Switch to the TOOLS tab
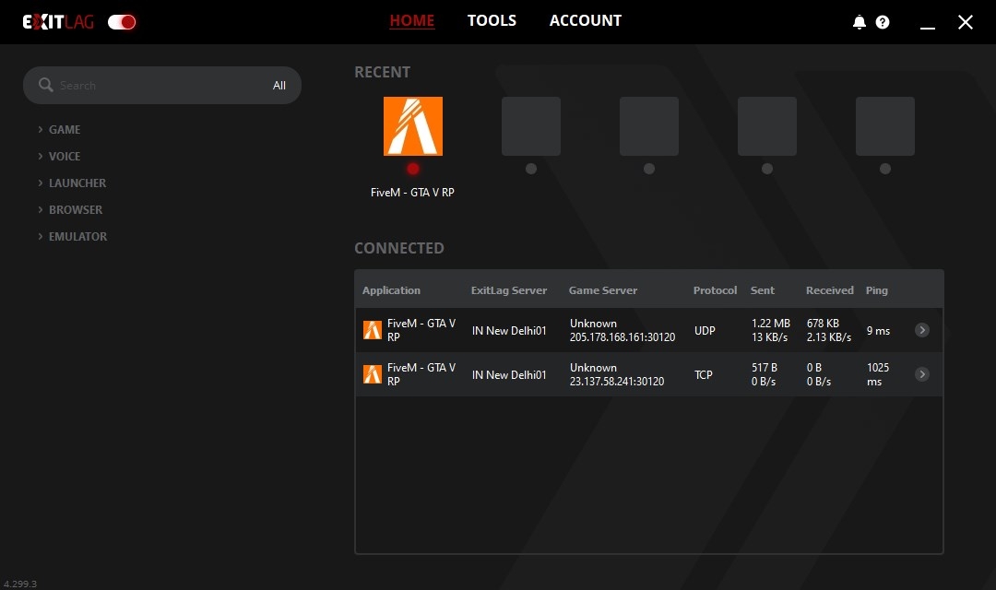Image resolution: width=996 pixels, height=590 pixels. 492,20
